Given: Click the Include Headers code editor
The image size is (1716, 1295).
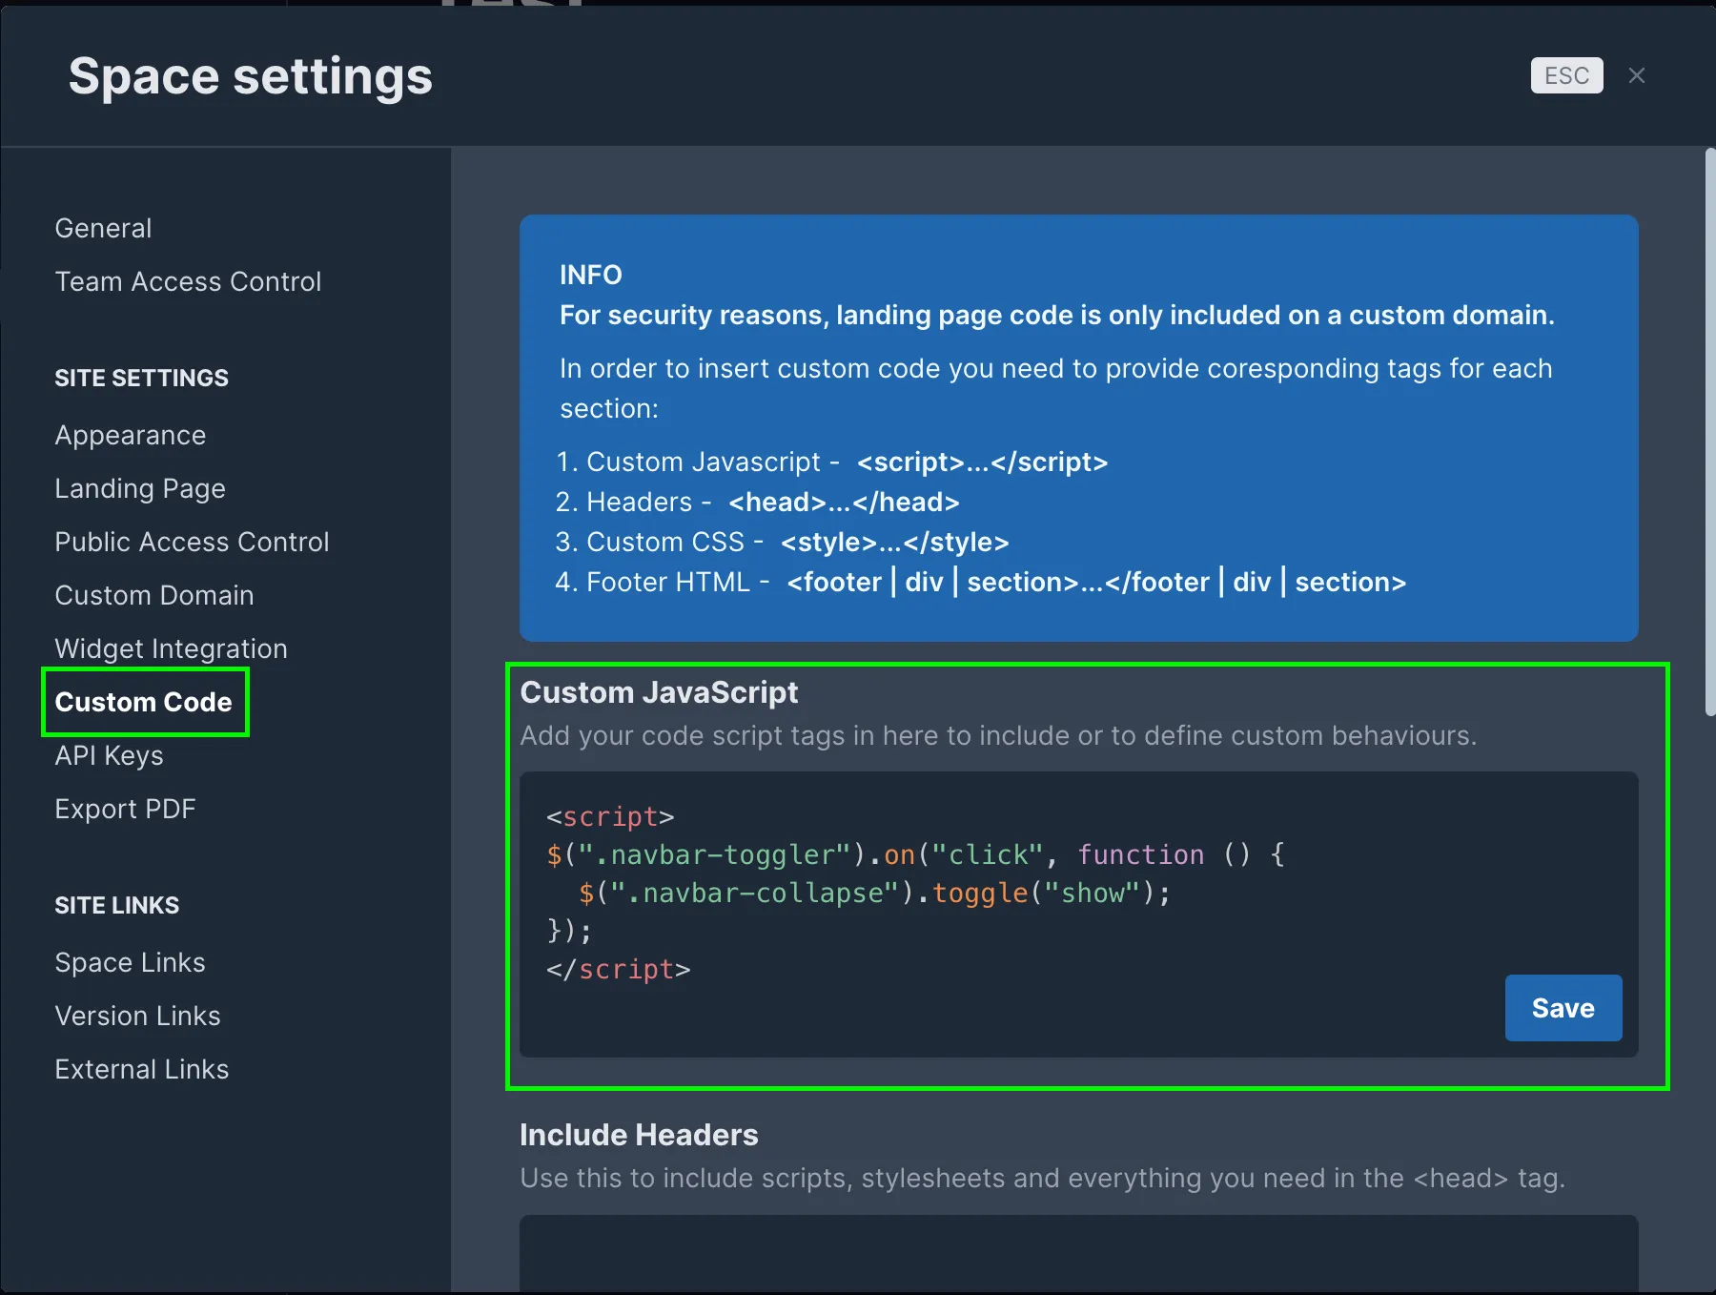Looking at the screenshot, I should point(1078,1254).
